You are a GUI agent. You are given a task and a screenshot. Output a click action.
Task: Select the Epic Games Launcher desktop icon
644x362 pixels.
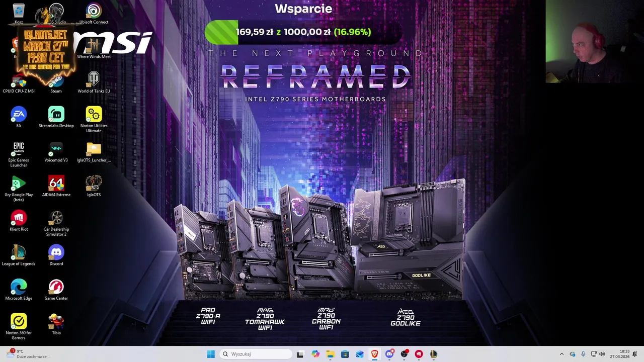coord(19,154)
